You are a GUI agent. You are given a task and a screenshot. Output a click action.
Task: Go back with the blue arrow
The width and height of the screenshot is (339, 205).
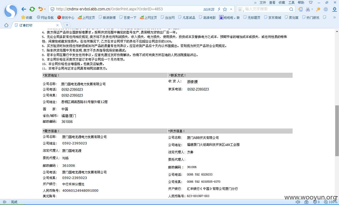24,9
